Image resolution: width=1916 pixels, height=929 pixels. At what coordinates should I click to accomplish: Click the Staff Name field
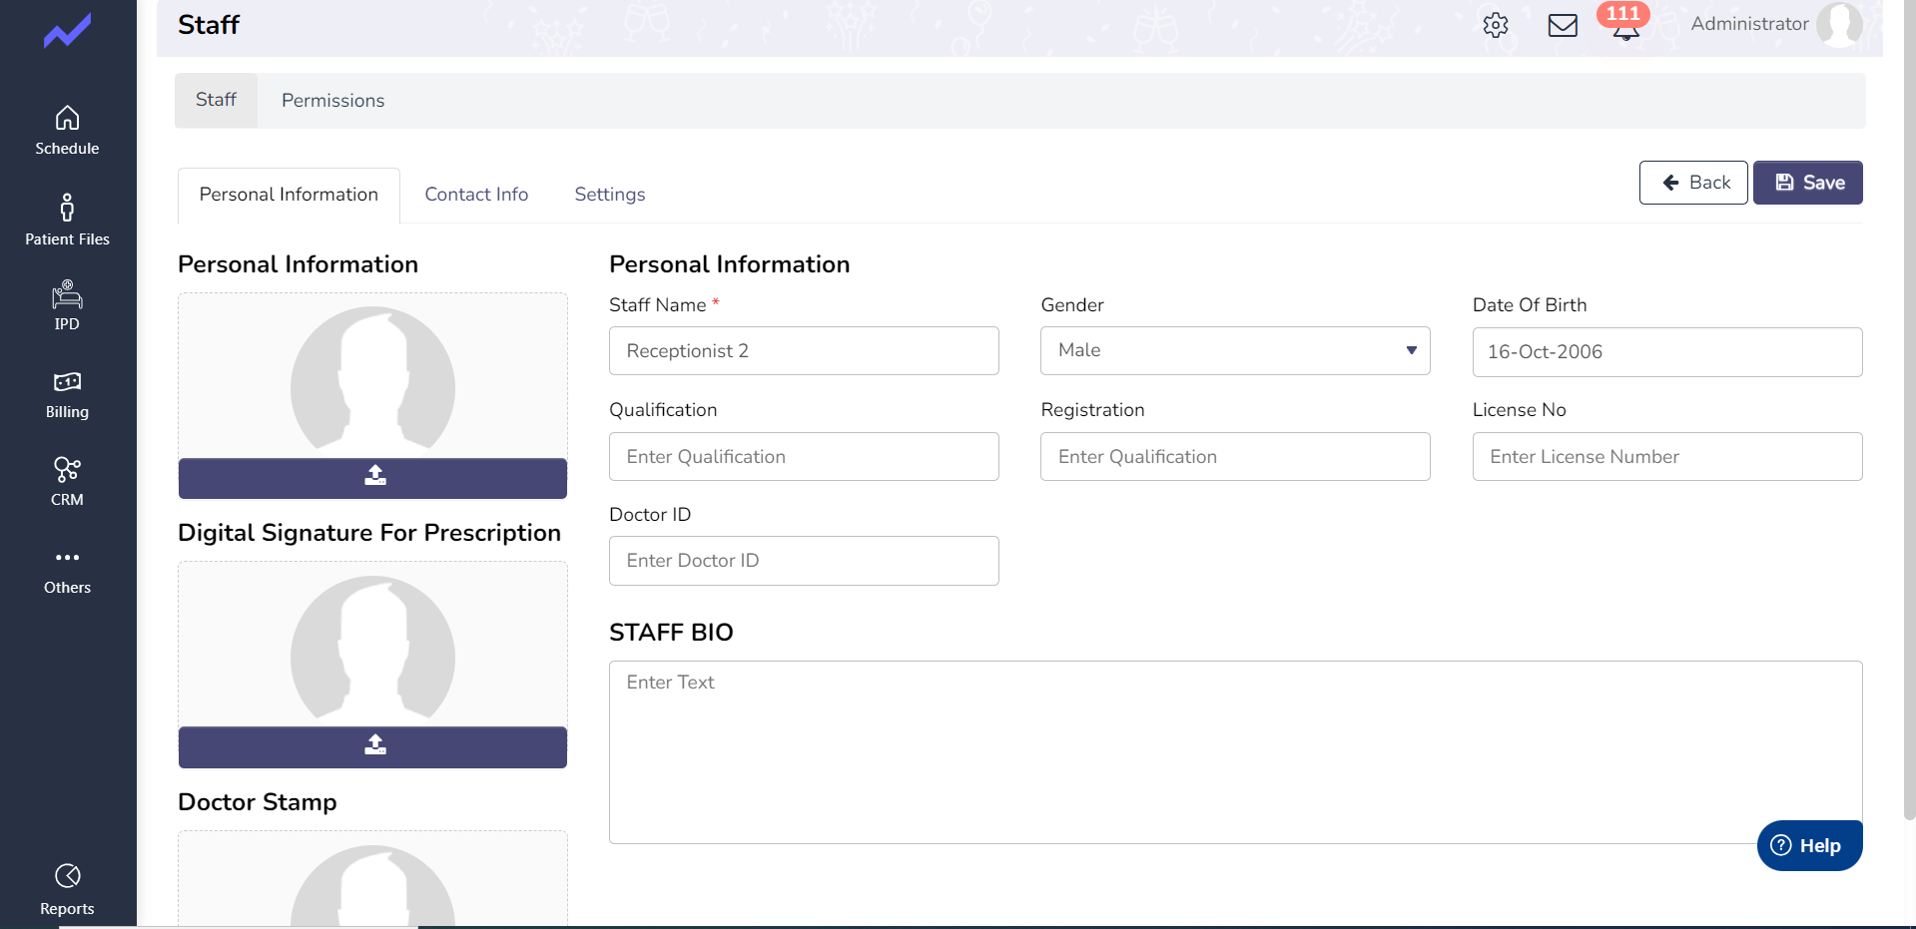[804, 350]
